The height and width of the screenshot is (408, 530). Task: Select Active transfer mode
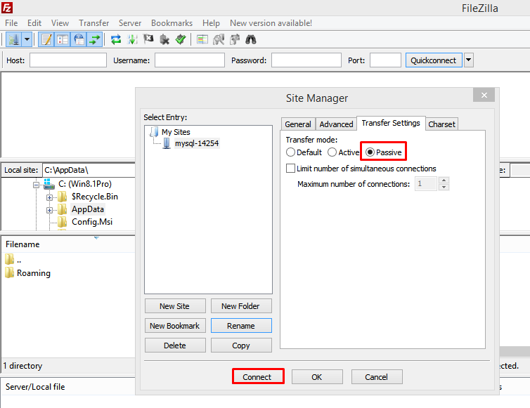[x=332, y=152]
